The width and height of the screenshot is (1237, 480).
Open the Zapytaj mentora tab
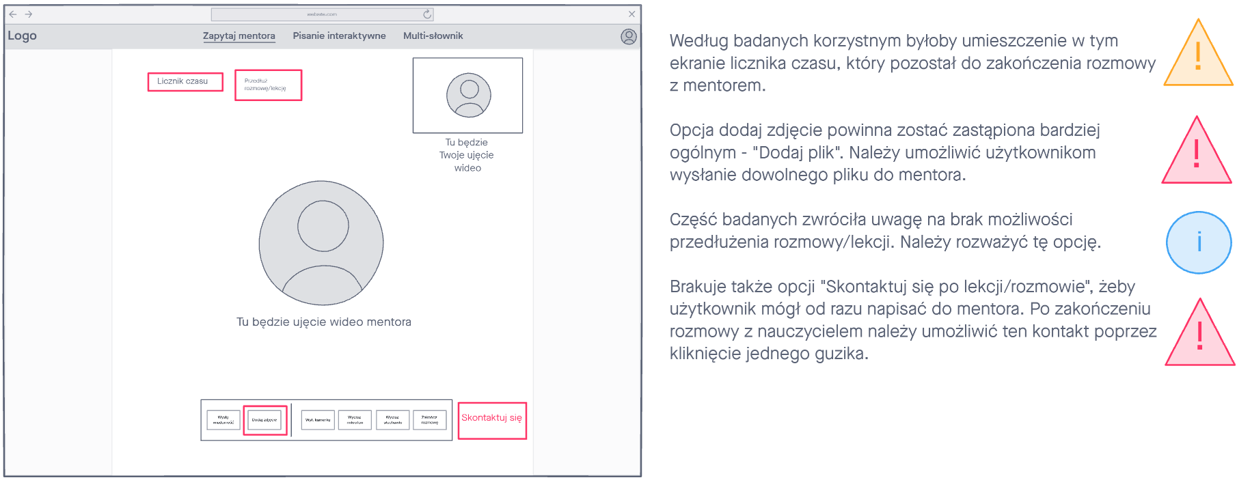point(239,36)
